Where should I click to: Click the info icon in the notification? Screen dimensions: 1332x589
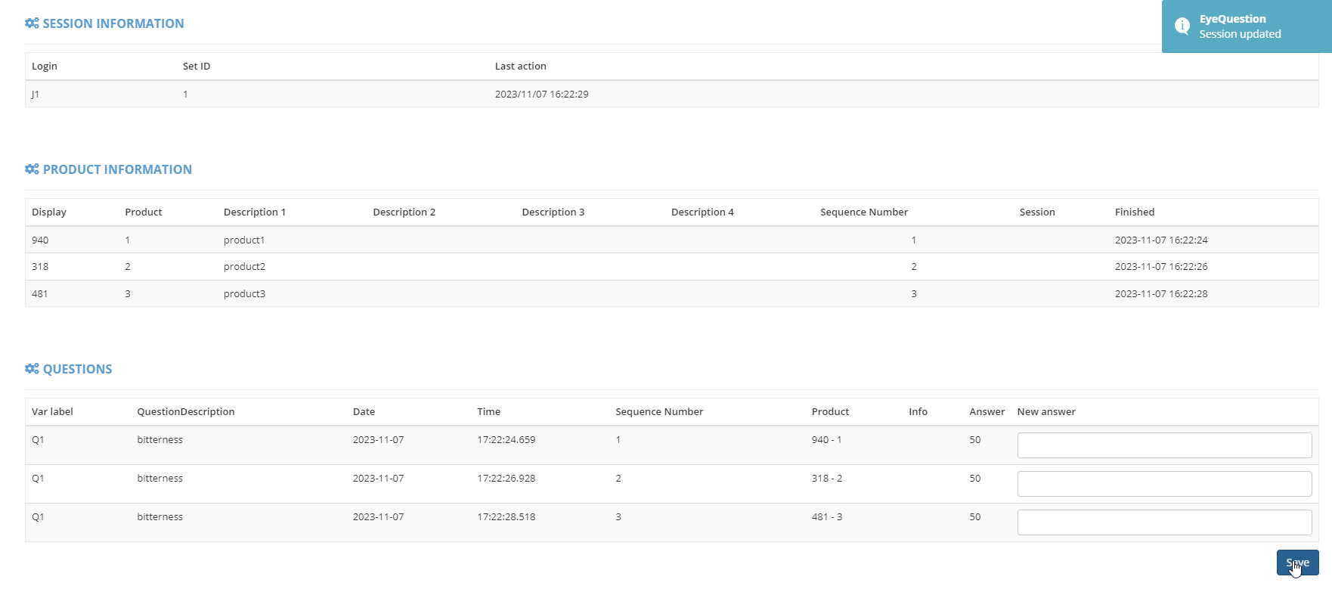(1182, 26)
